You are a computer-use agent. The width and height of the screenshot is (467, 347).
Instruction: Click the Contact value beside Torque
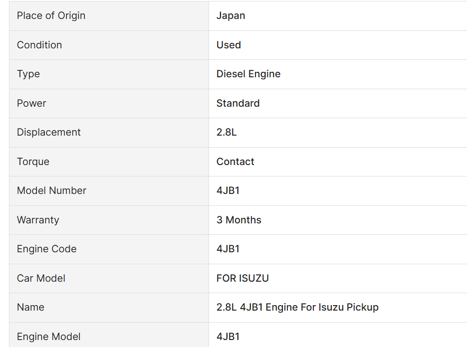coord(235,162)
